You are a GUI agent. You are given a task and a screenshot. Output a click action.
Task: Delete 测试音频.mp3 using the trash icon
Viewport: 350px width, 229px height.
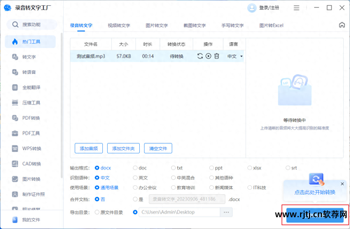click(x=217, y=56)
